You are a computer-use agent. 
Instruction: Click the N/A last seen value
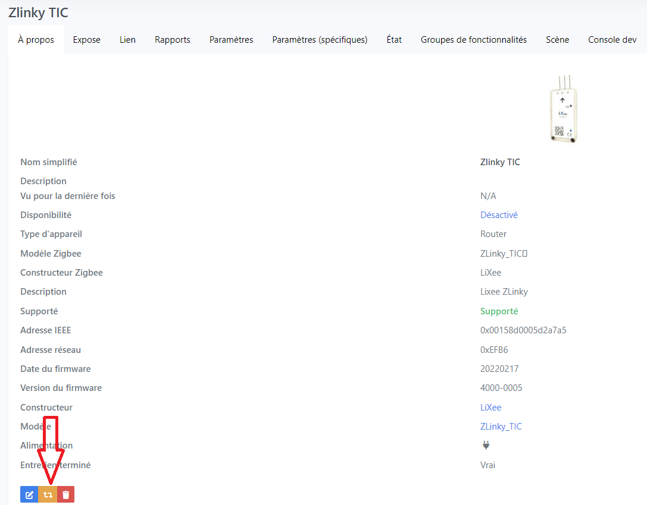click(x=488, y=196)
